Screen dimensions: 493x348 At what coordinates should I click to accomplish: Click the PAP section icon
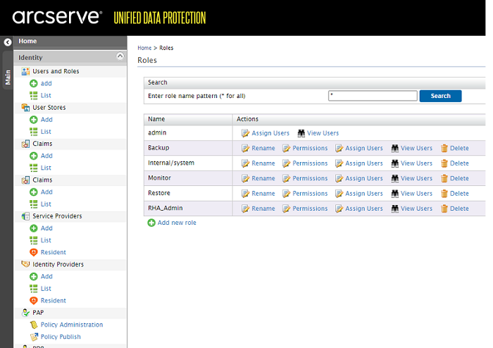click(x=25, y=313)
